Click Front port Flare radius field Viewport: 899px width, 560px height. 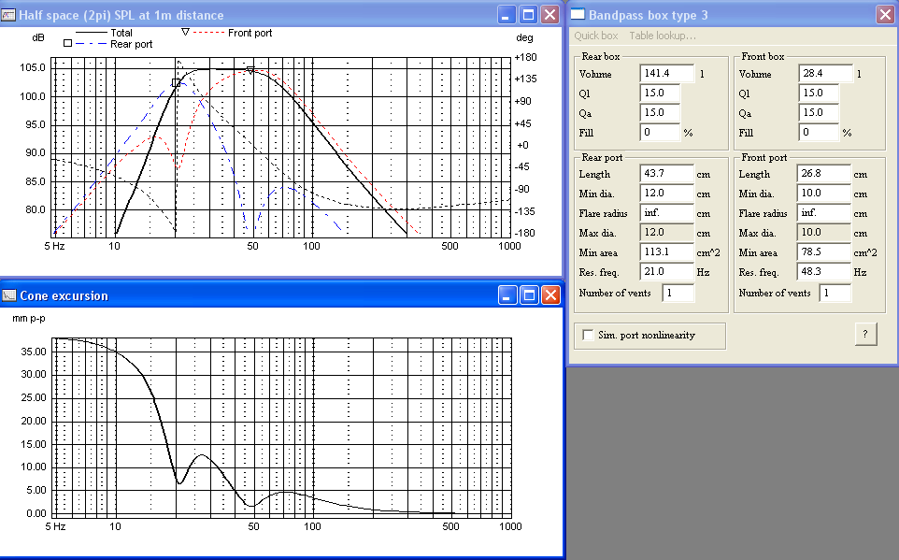(824, 213)
